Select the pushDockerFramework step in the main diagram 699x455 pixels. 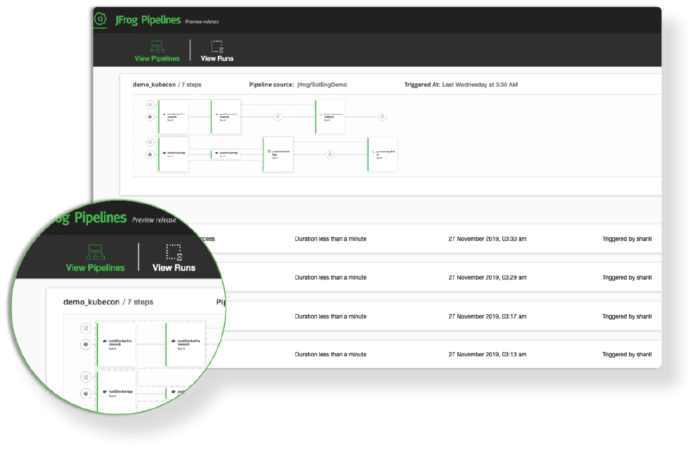pos(226,117)
